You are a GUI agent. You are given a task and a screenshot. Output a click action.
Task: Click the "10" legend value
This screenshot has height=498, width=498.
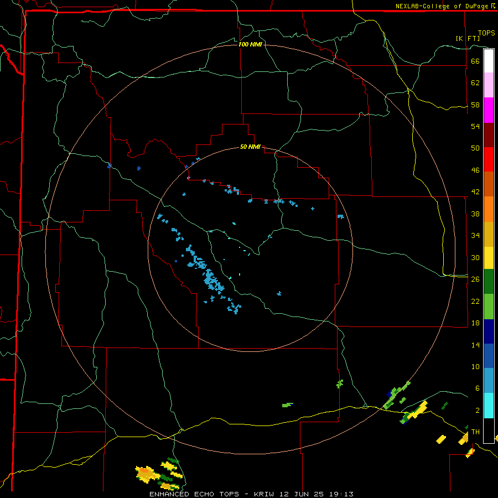click(475, 366)
